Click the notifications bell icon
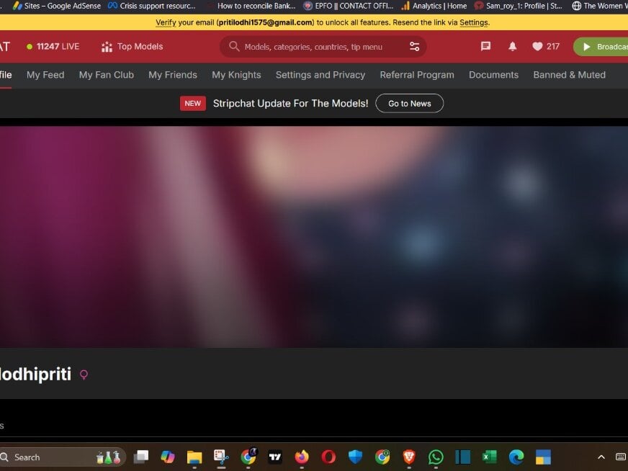The height and width of the screenshot is (471, 628). point(513,46)
